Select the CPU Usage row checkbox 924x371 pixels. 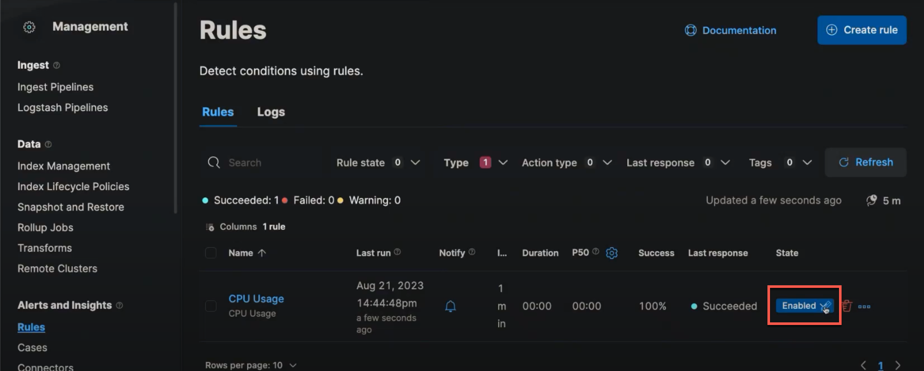tap(211, 306)
